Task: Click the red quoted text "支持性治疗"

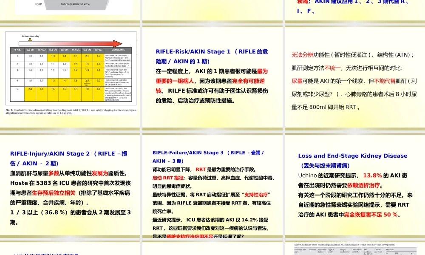Action: pos(256,195)
